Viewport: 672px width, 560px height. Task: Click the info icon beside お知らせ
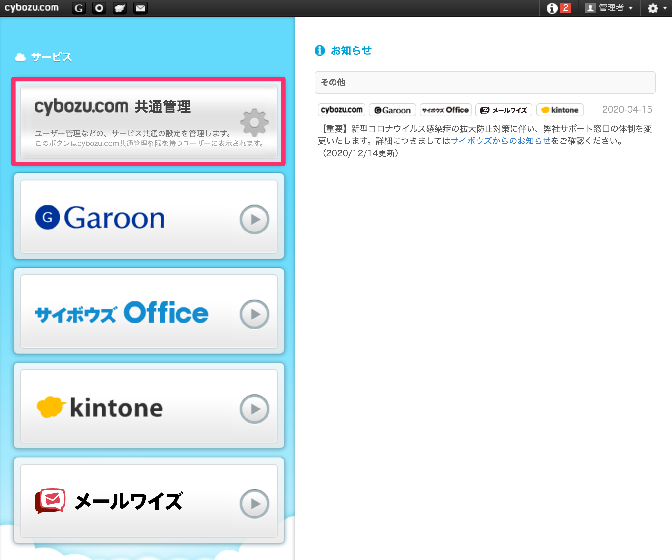[x=320, y=51]
